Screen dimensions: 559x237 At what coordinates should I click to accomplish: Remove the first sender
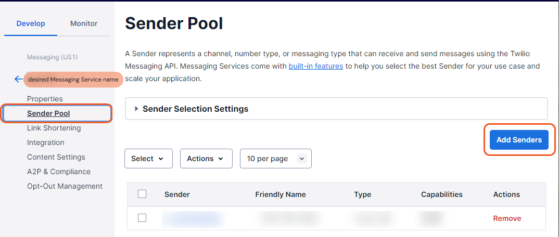[x=507, y=218]
